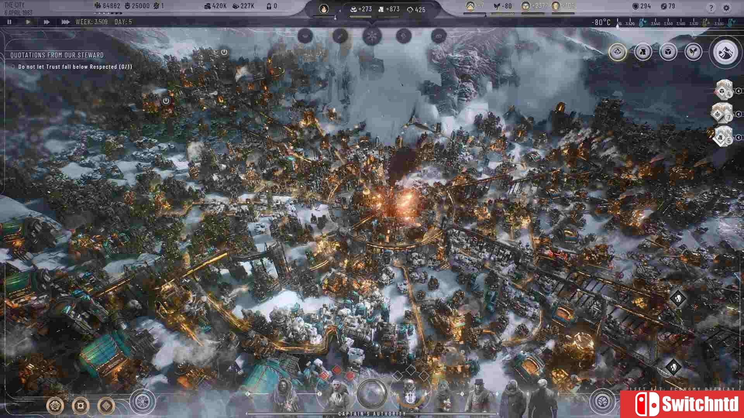
Task: Open the third bronze diamond menu button
Action: click(x=106, y=406)
